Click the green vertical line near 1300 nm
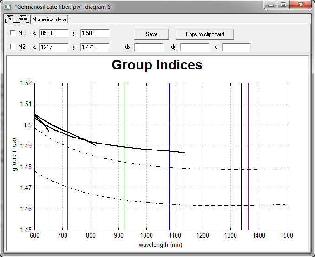 pyautogui.click(x=231, y=156)
